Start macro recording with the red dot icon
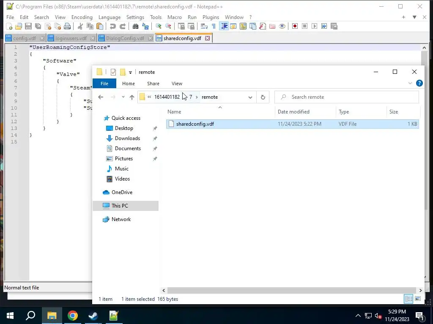 (295, 26)
